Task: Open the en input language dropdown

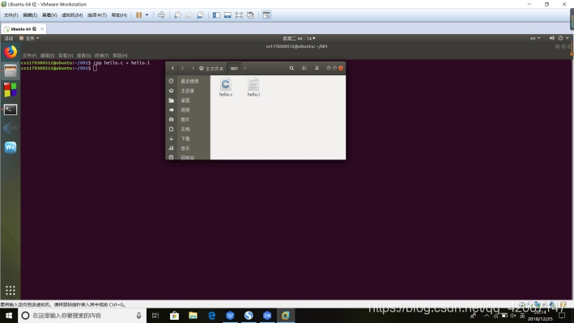Action: (535, 38)
